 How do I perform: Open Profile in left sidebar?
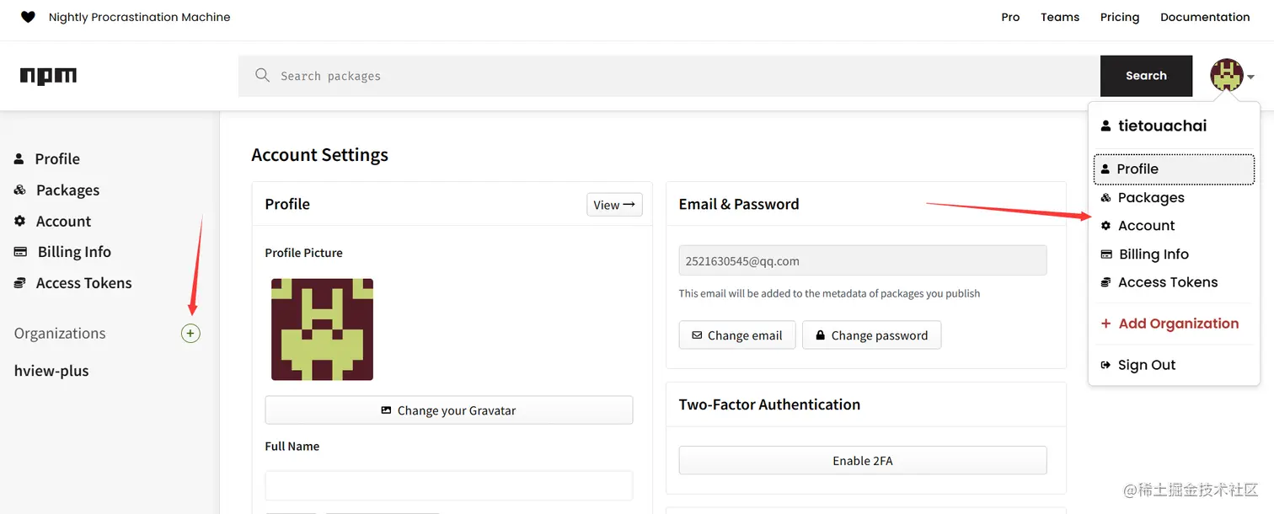(x=47, y=158)
